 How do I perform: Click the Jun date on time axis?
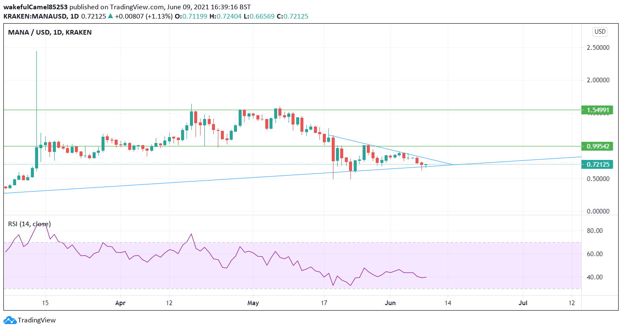(390, 303)
